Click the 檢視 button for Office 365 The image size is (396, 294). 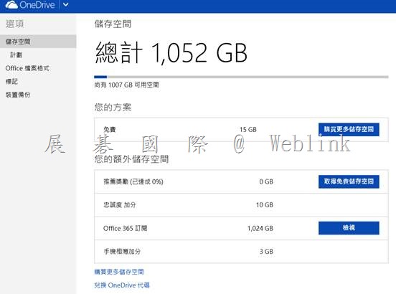[349, 228]
